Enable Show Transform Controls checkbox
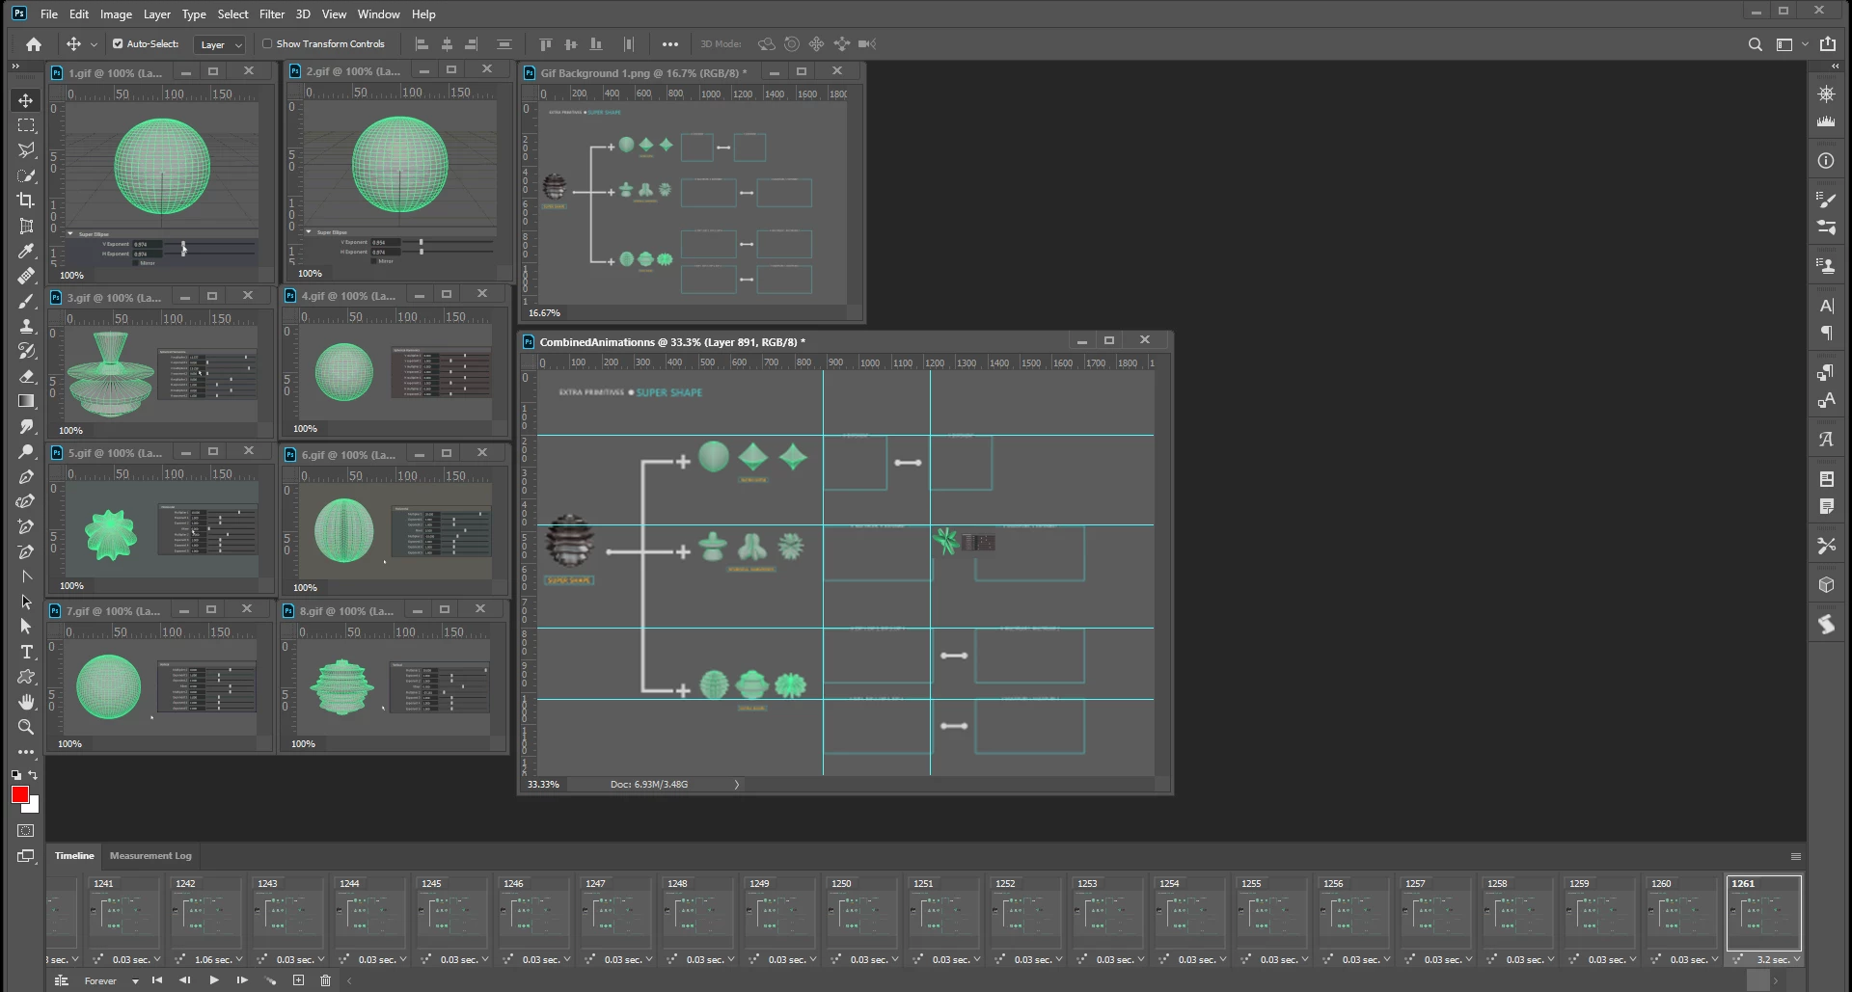The width and height of the screenshot is (1852, 992). (268, 43)
